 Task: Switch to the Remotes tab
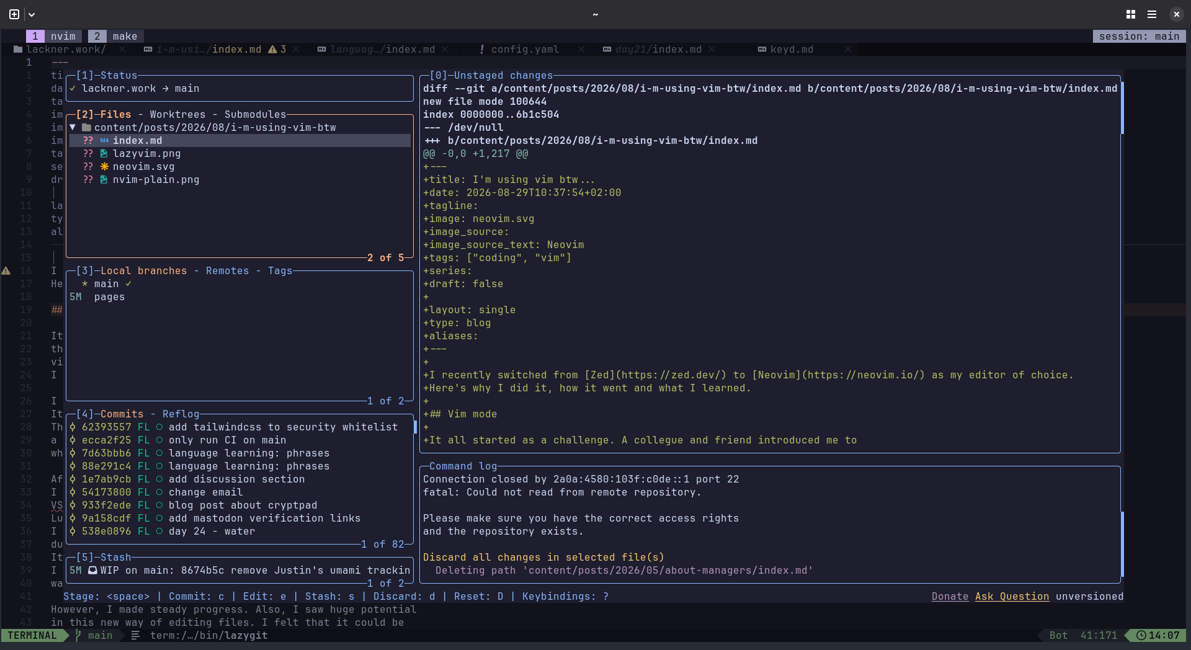coord(227,270)
